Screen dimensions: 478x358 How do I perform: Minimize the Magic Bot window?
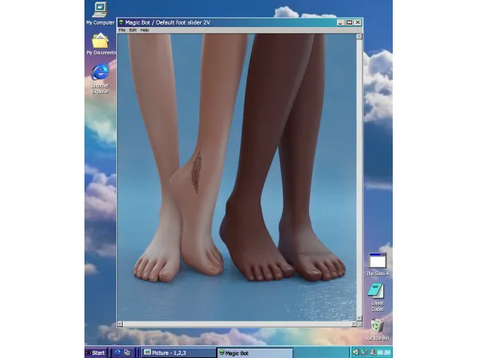pyautogui.click(x=341, y=22)
